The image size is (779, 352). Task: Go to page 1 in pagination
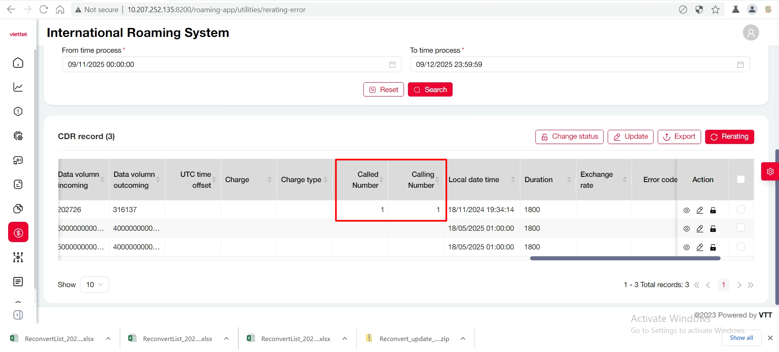723,285
